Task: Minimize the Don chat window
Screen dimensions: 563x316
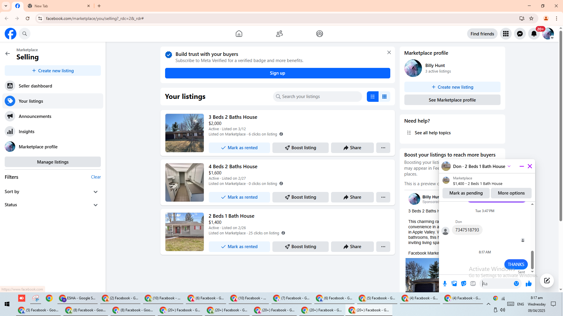Action: (x=522, y=166)
